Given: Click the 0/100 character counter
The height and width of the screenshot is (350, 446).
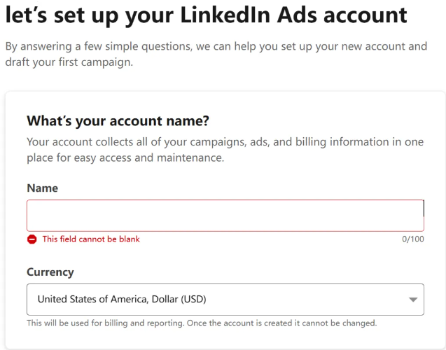Looking at the screenshot, I should (x=412, y=239).
